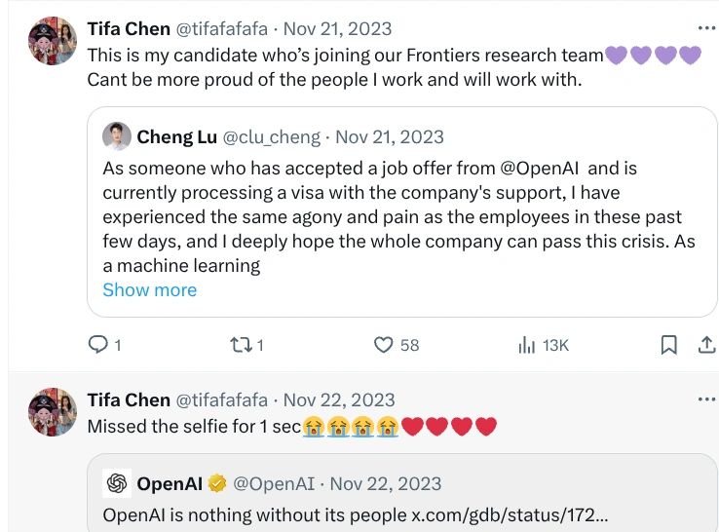Image resolution: width=719 pixels, height=532 pixels.
Task: Open Tifa Chen's avatar on Nov 22 tweet
Action: click(52, 412)
